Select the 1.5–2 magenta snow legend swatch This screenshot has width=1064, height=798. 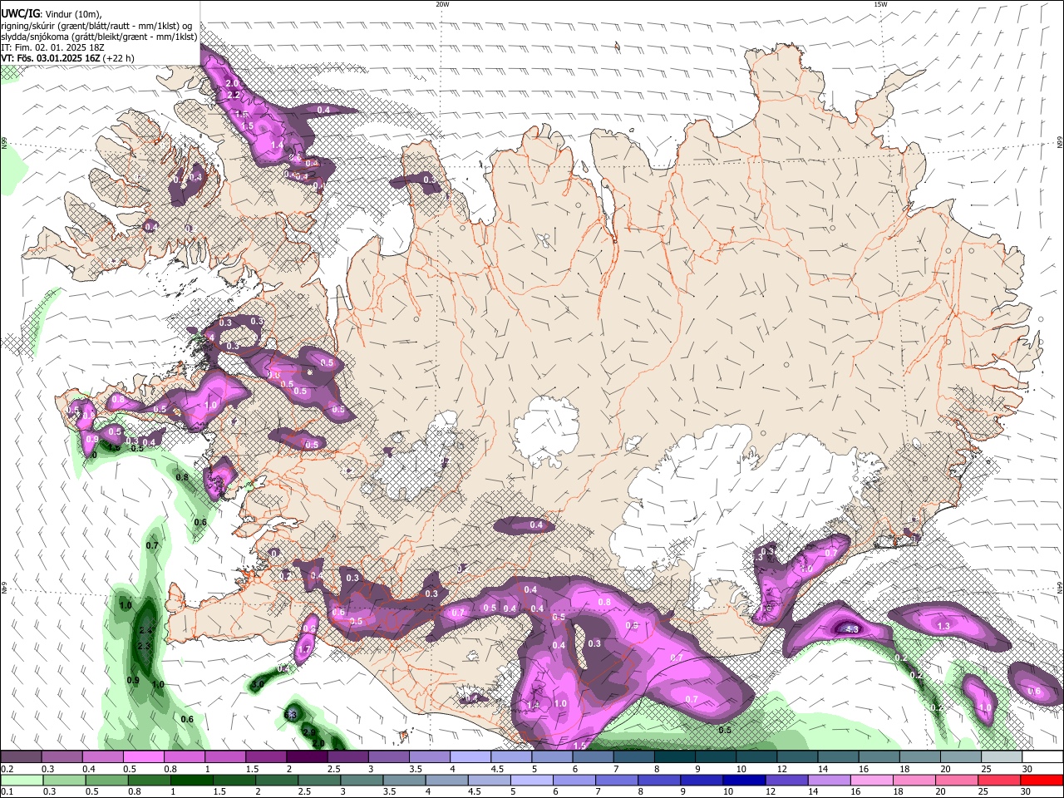265,757
